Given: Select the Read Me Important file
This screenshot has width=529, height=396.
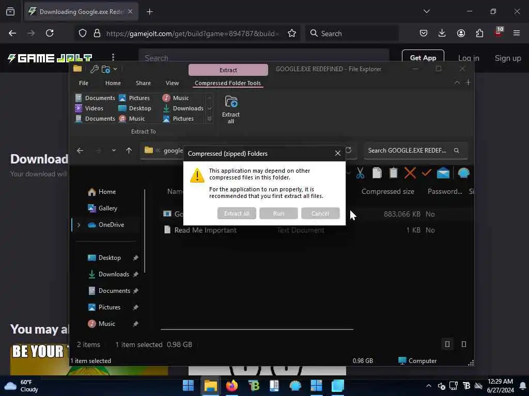Looking at the screenshot, I should (x=206, y=230).
